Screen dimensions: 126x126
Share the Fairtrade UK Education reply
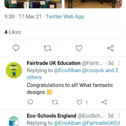point(104,102)
